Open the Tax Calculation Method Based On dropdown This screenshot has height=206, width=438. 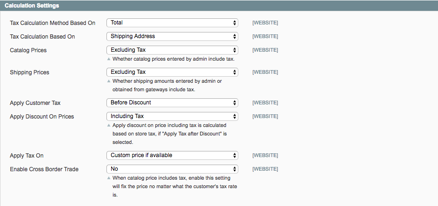coord(172,23)
